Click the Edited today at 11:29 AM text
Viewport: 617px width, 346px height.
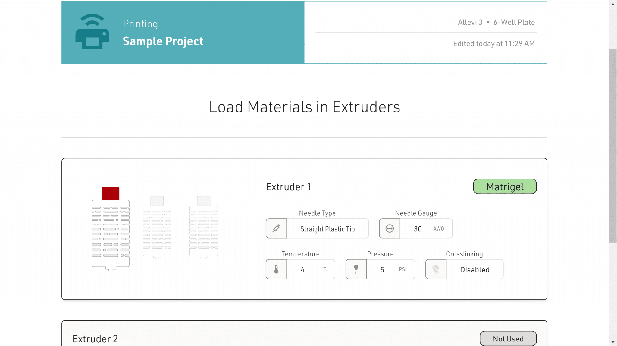(x=494, y=44)
